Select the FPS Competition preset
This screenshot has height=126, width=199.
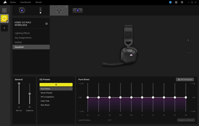tap(47, 97)
